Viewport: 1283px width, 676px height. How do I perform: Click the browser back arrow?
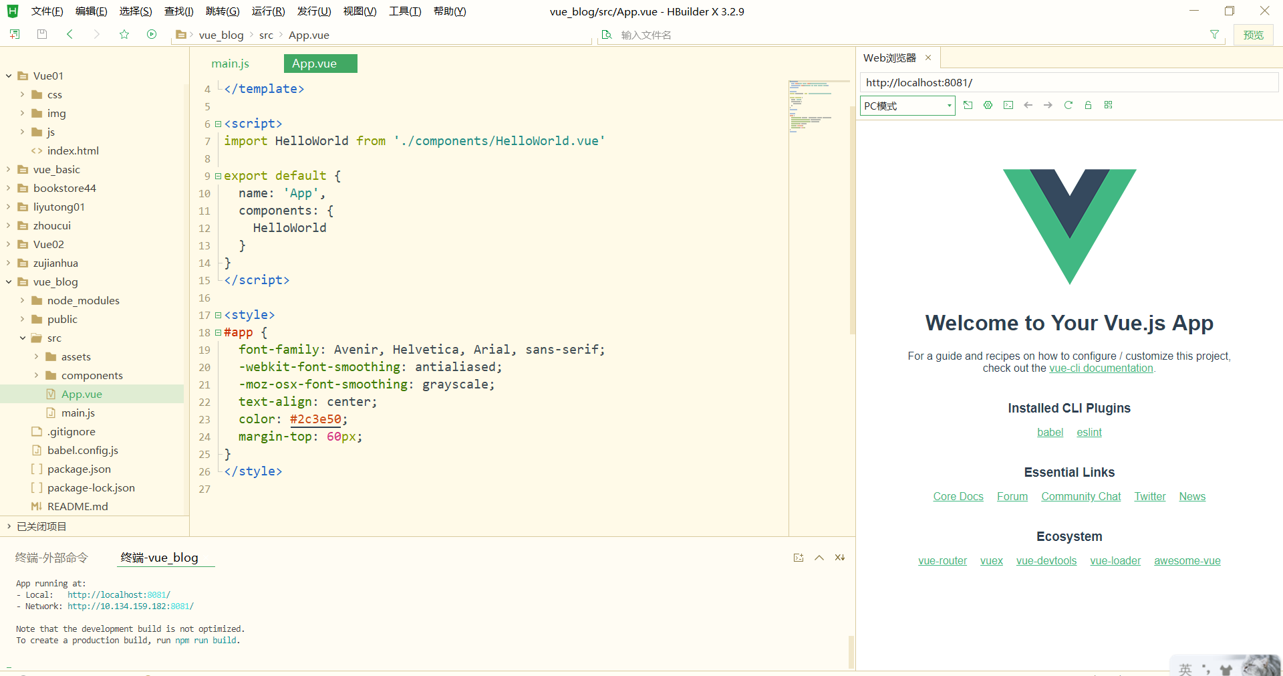pyautogui.click(x=1028, y=105)
